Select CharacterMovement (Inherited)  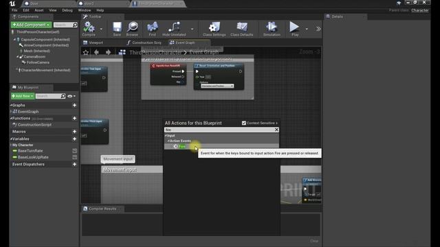pos(45,70)
